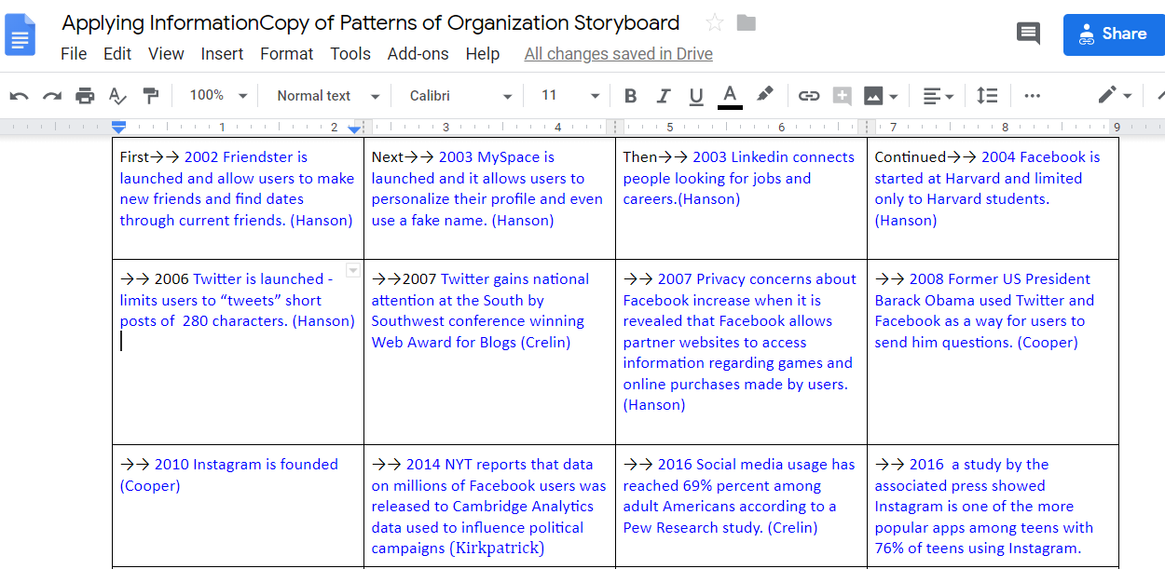Open the View menu

[166, 54]
